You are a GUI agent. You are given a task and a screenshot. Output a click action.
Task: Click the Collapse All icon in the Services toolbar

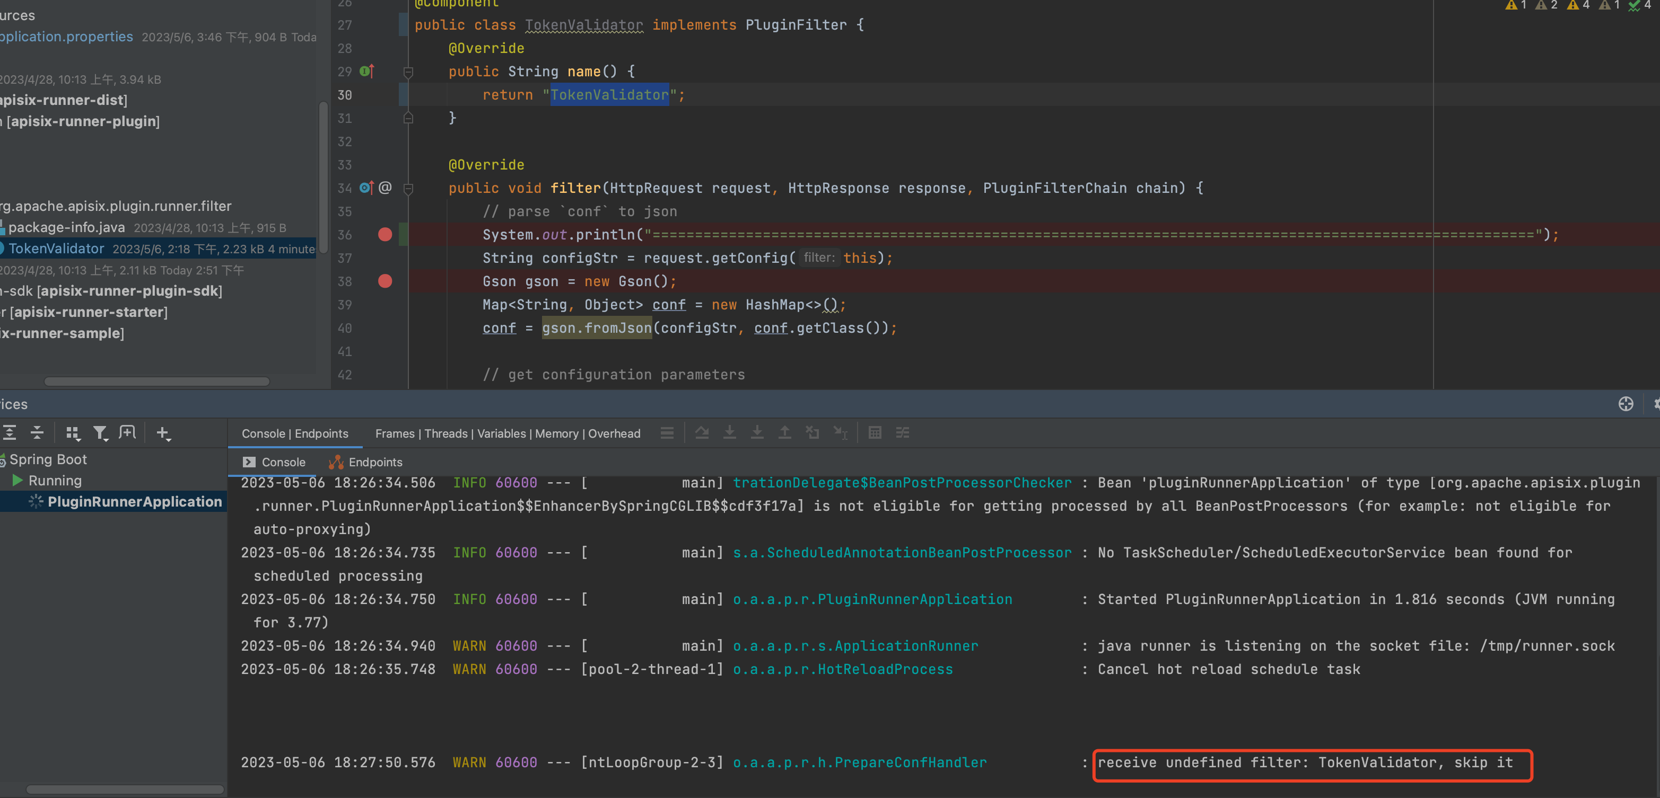(37, 433)
